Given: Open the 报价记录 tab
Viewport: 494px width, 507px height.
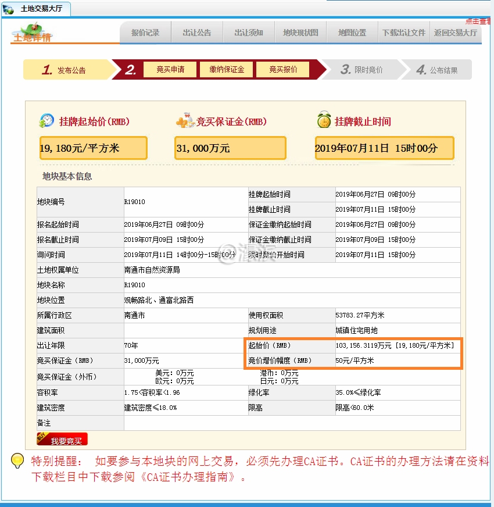Looking at the screenshot, I should 145,33.
